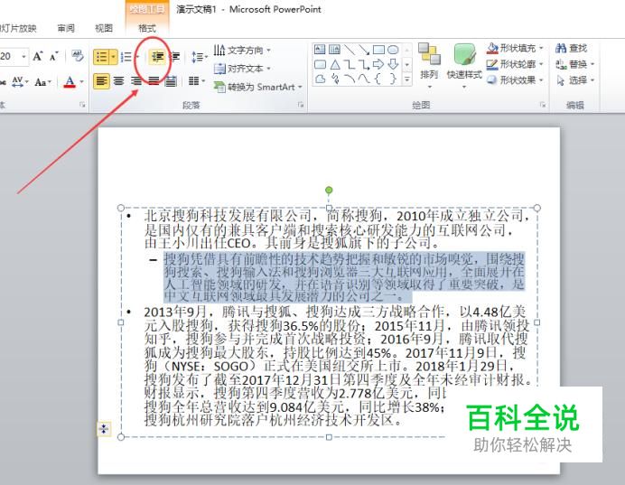Select the curve shape
The image size is (625, 485).
(x=363, y=79)
